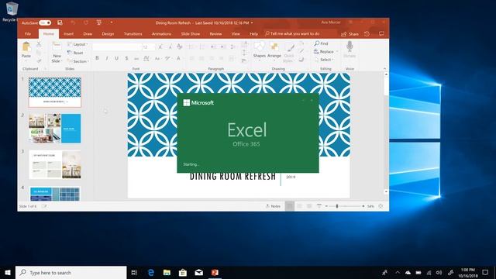Expand the Layout dropdown
The height and width of the screenshot is (279, 496).
[77, 44]
